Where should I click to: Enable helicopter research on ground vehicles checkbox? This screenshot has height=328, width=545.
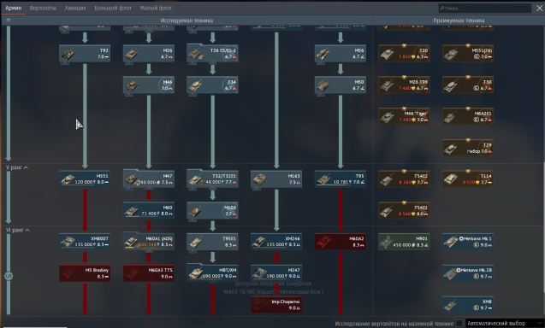(x=459, y=323)
